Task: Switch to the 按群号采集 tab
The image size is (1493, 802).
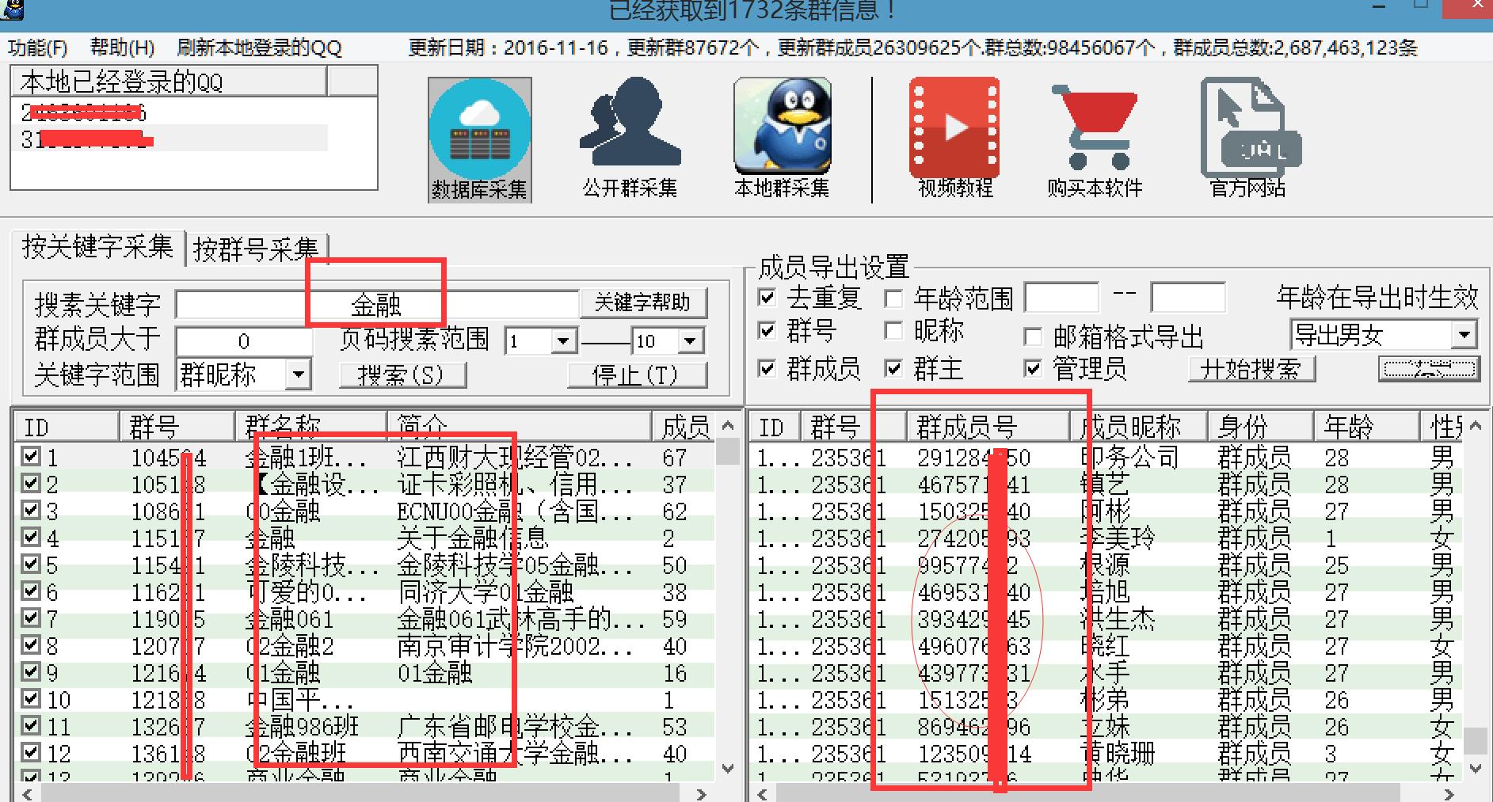Action: click(256, 247)
